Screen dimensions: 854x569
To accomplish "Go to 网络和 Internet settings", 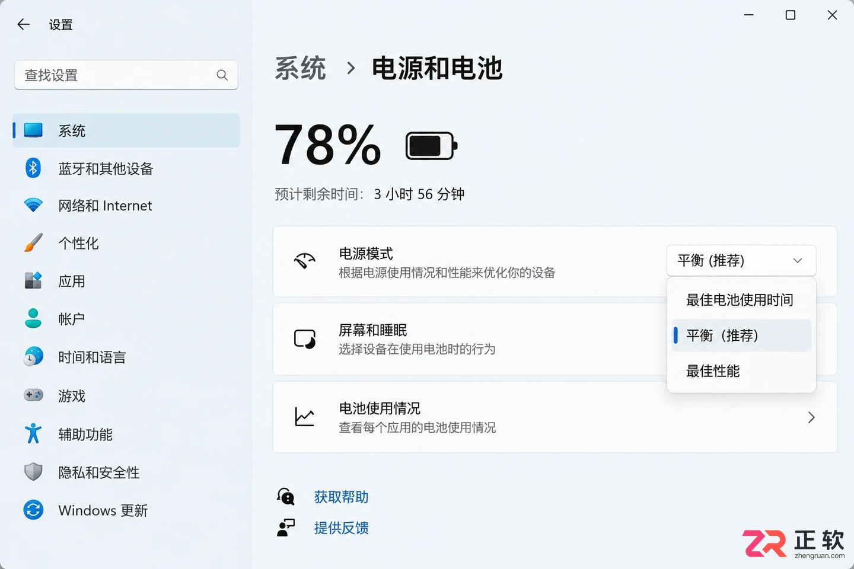I will (126, 205).
